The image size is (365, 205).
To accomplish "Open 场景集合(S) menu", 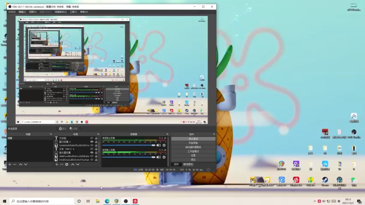I will (x=61, y=12).
